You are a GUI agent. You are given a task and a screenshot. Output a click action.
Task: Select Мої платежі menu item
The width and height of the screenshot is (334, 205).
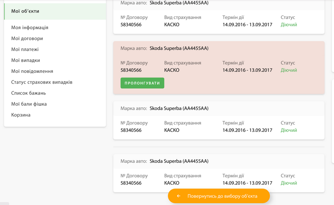coord(25,50)
